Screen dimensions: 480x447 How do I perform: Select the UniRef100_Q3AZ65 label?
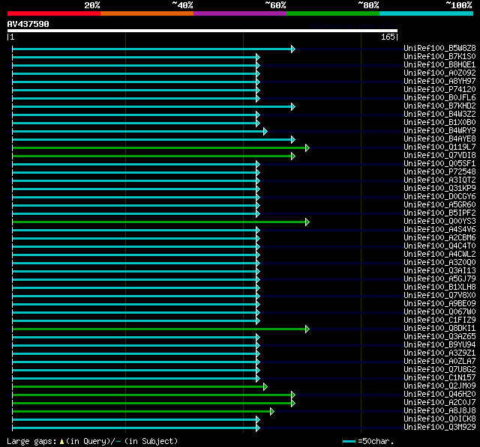pyautogui.click(x=439, y=337)
